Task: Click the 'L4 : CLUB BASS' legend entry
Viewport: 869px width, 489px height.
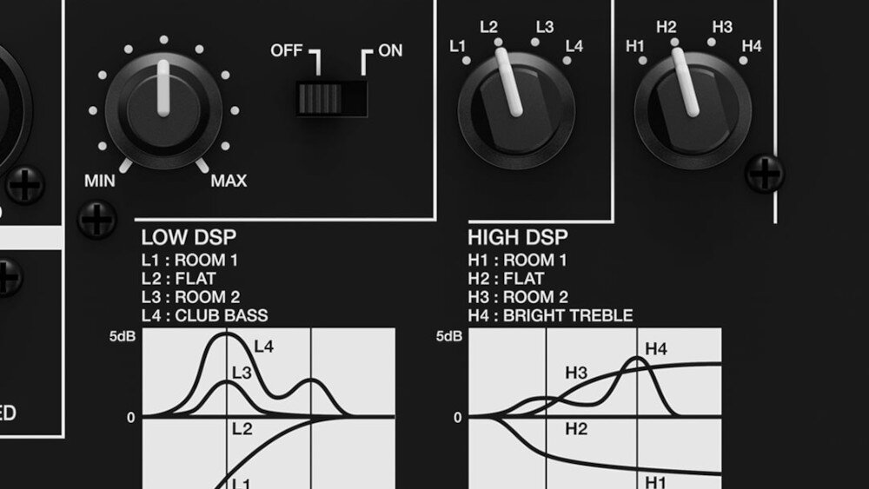Action: click(x=204, y=315)
